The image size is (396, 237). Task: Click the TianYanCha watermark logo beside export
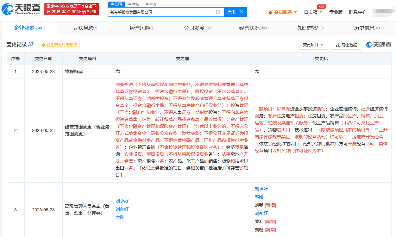click(x=379, y=45)
